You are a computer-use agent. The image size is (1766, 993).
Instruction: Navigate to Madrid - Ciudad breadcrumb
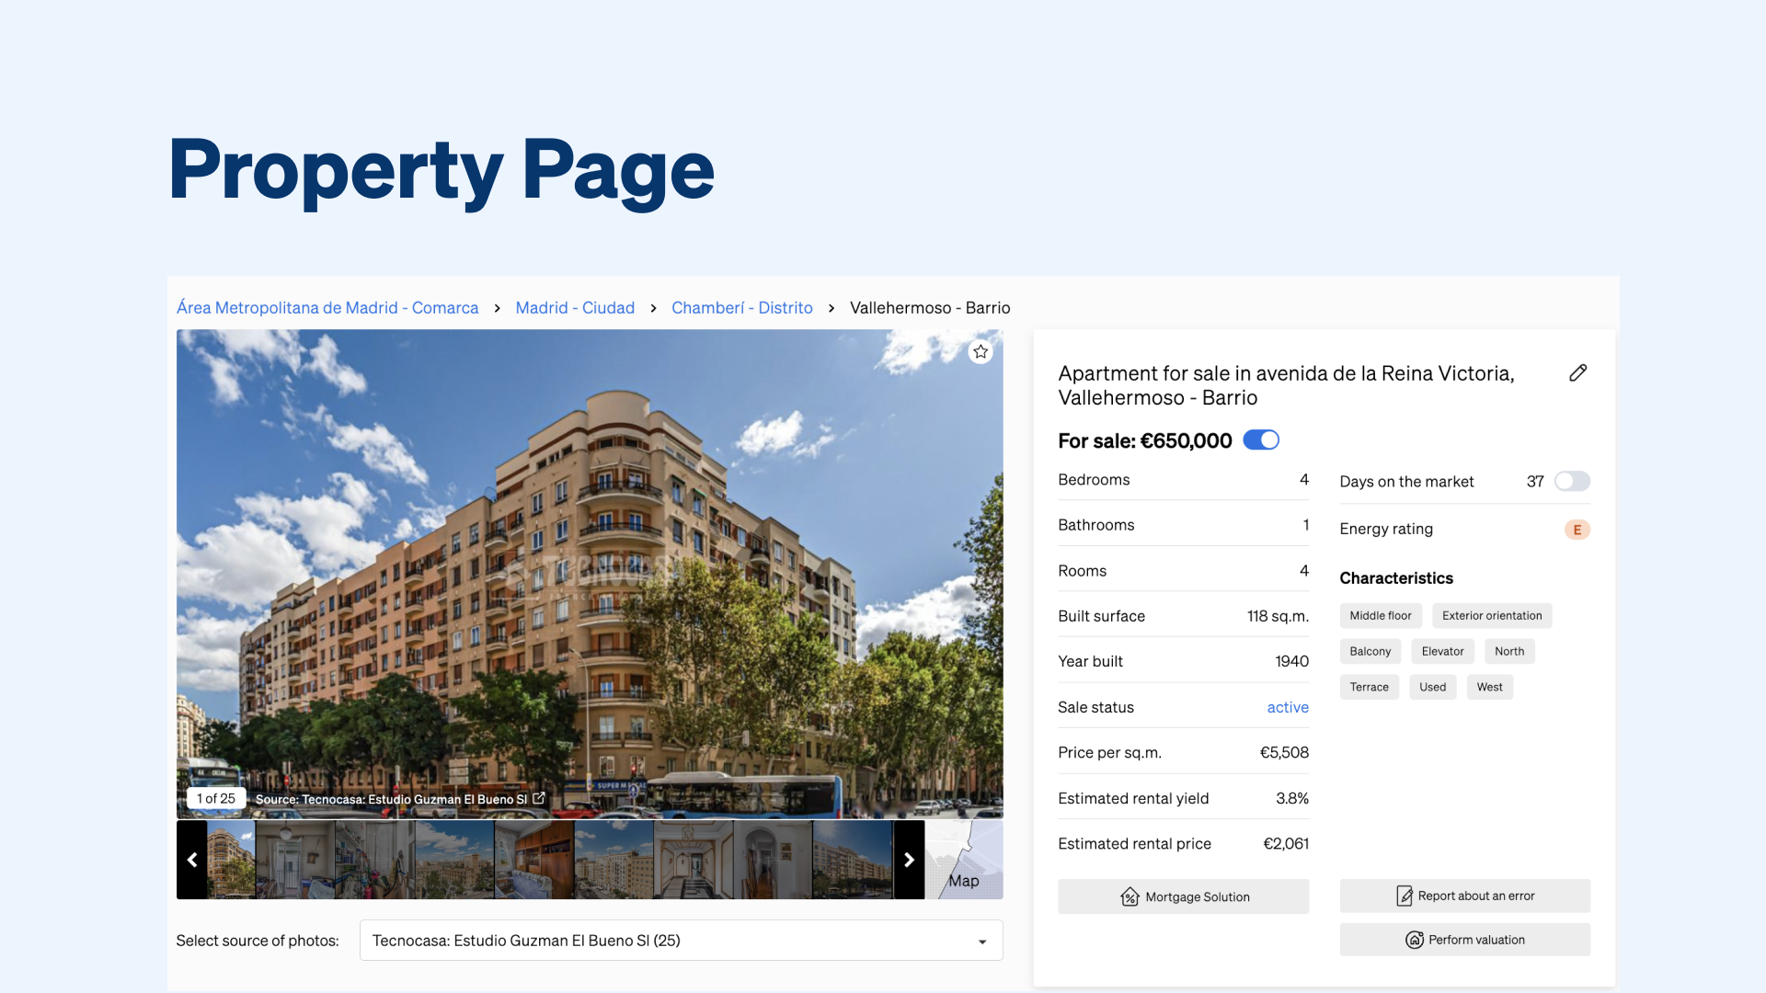point(575,308)
